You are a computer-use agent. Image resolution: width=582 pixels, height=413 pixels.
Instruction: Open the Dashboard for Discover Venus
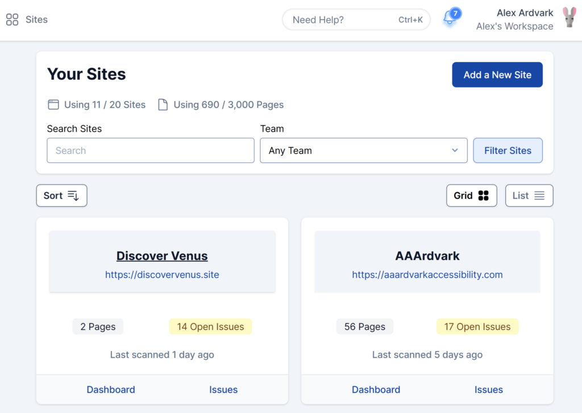tap(110, 390)
